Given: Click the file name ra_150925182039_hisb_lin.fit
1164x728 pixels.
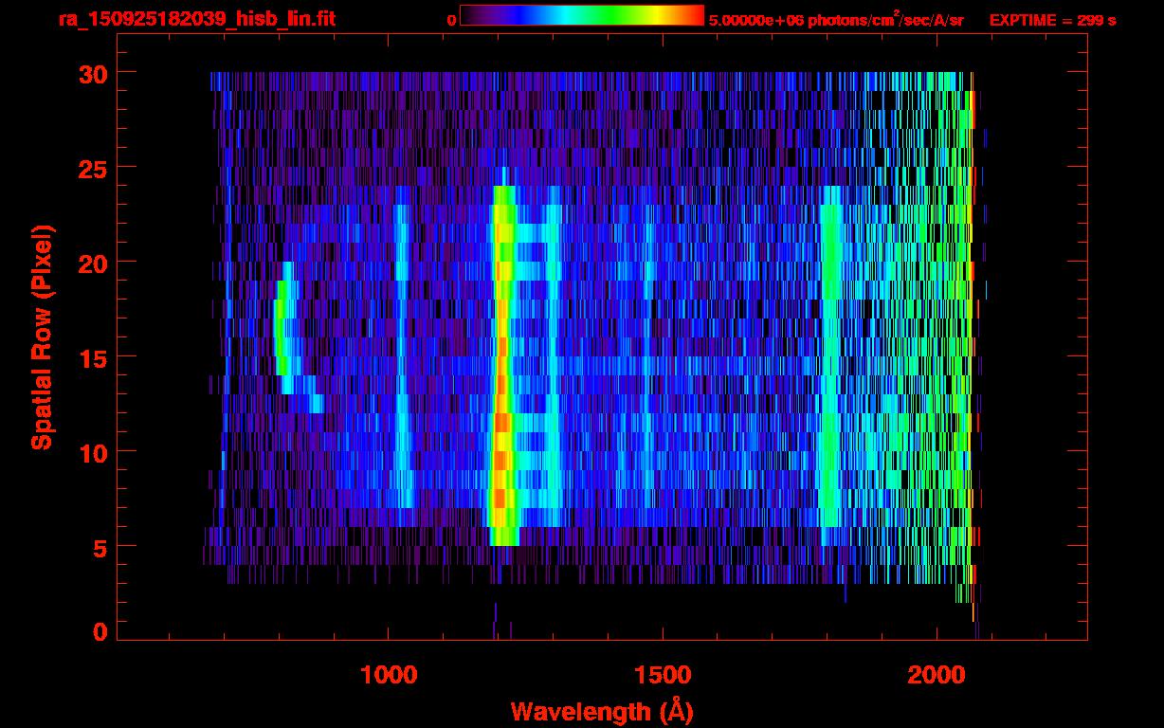Looking at the screenshot, I should pyautogui.click(x=196, y=19).
